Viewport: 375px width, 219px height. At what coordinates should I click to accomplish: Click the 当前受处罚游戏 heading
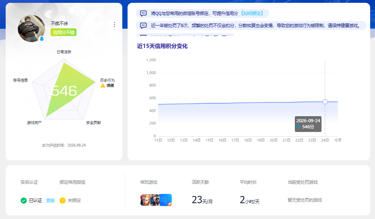pyautogui.click(x=303, y=182)
